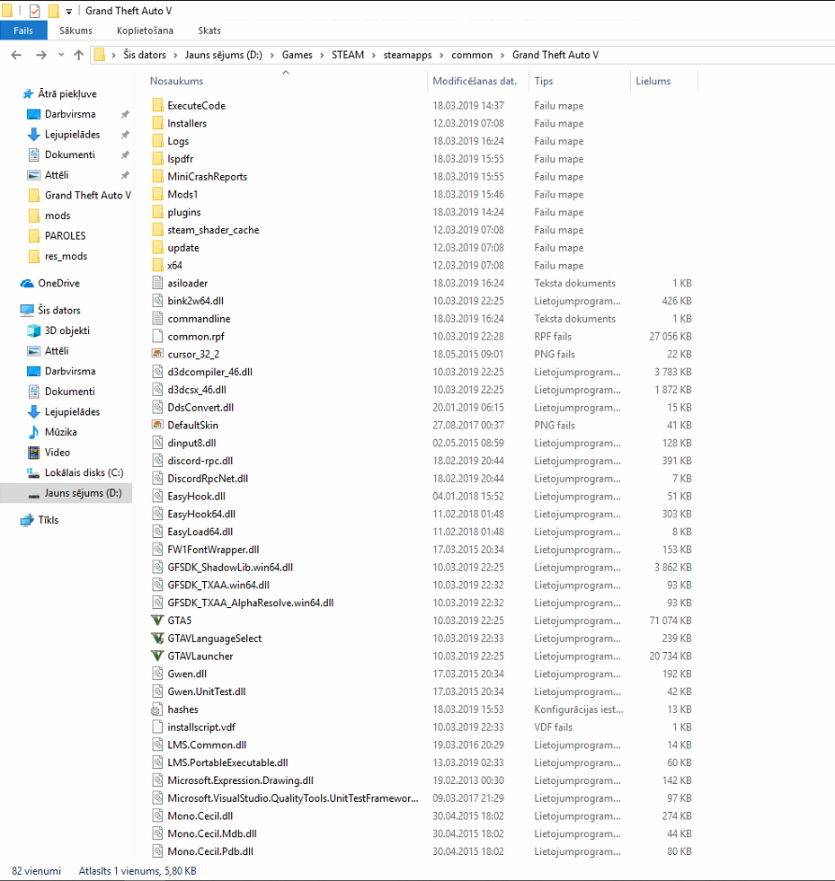The image size is (835, 881).
Task: Select the GTA5 executable icon
Action: (157, 621)
